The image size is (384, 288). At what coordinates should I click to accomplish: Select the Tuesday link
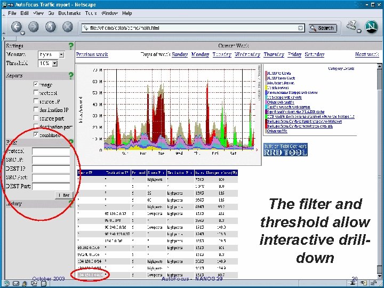point(222,54)
